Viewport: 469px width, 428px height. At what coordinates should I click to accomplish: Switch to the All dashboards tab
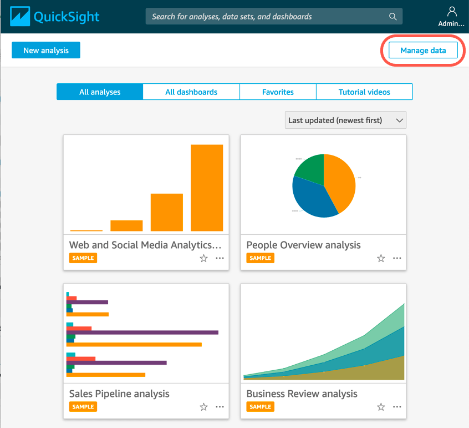click(191, 92)
